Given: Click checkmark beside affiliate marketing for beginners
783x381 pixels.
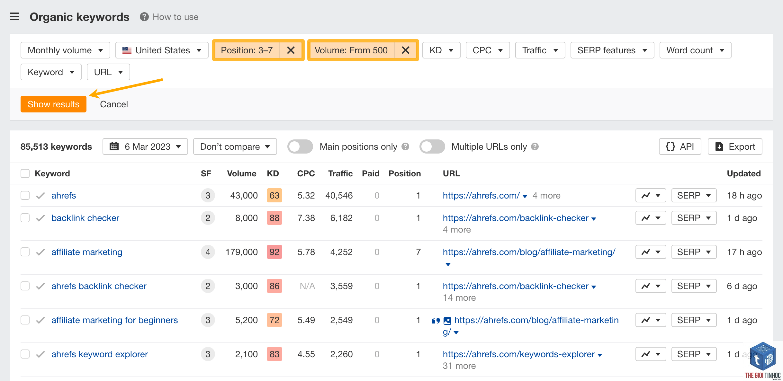Looking at the screenshot, I should tap(40, 320).
